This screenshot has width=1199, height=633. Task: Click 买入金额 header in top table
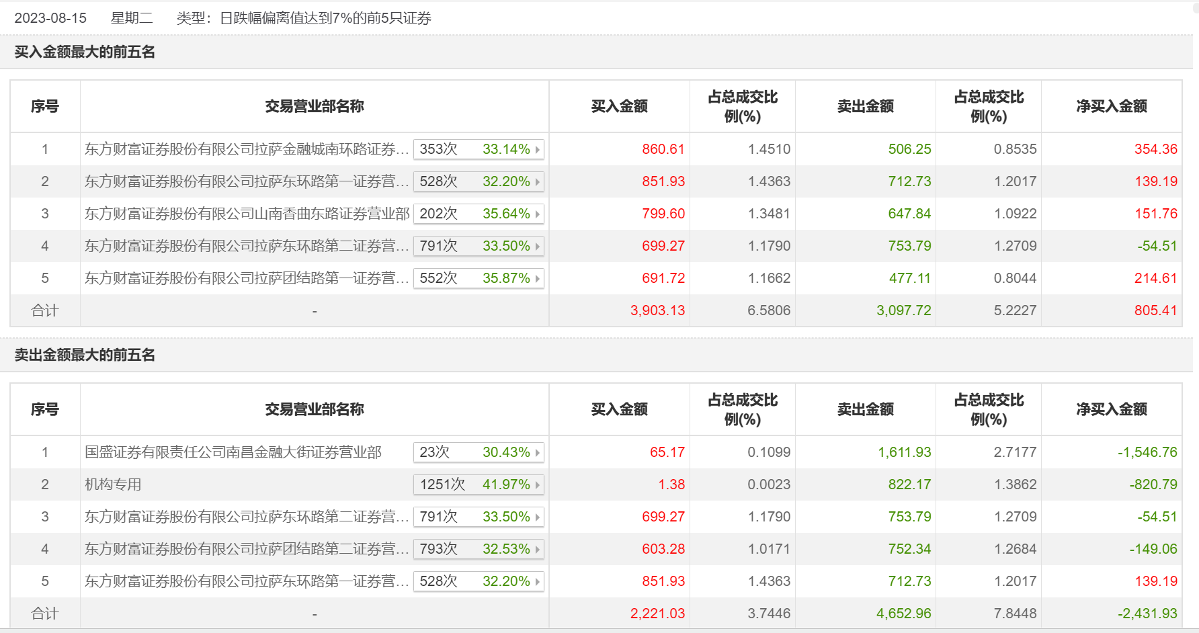619,106
